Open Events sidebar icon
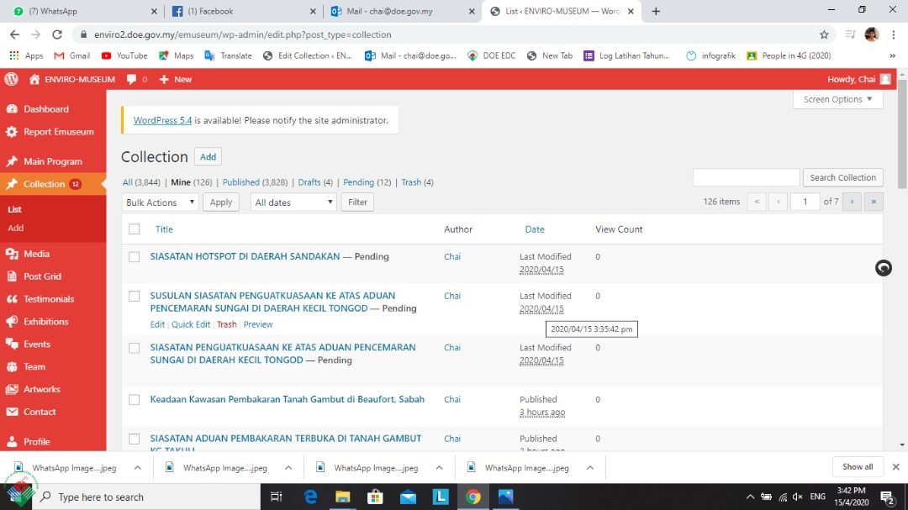908x510 pixels. coord(12,344)
